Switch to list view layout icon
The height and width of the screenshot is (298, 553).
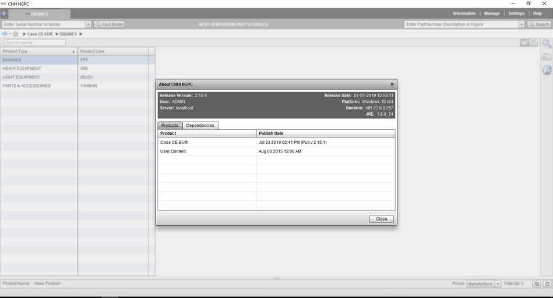524,42
